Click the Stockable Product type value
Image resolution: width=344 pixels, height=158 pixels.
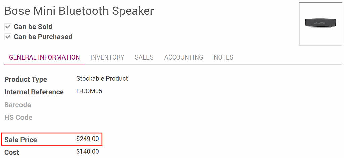pyautogui.click(x=102, y=79)
